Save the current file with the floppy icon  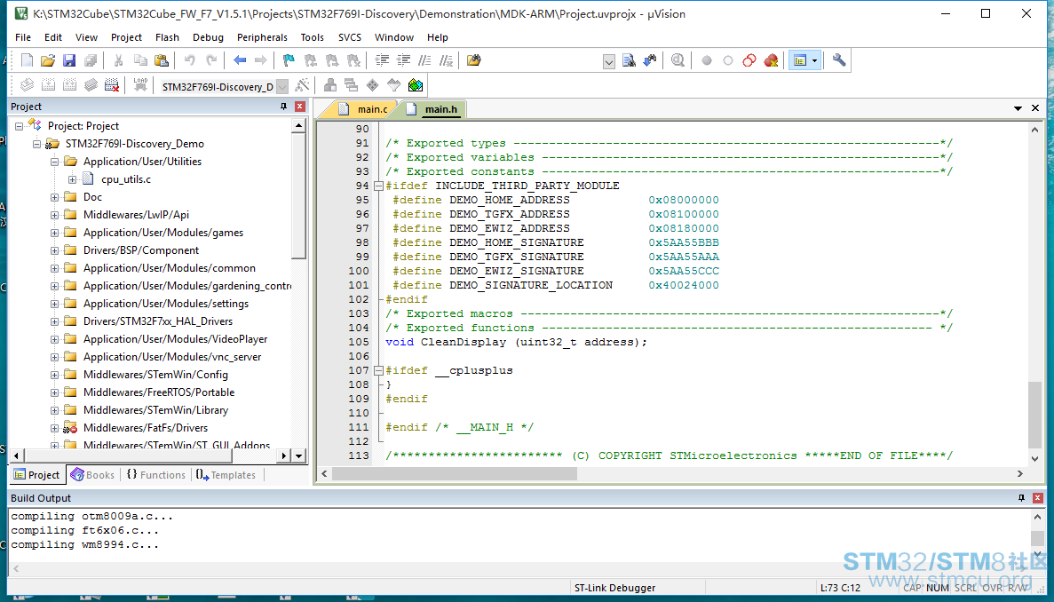tap(69, 60)
